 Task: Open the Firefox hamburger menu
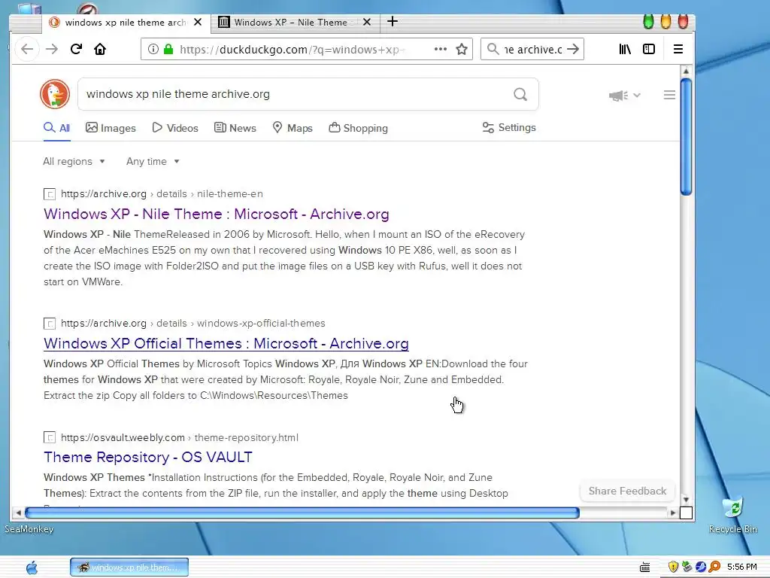coord(678,49)
